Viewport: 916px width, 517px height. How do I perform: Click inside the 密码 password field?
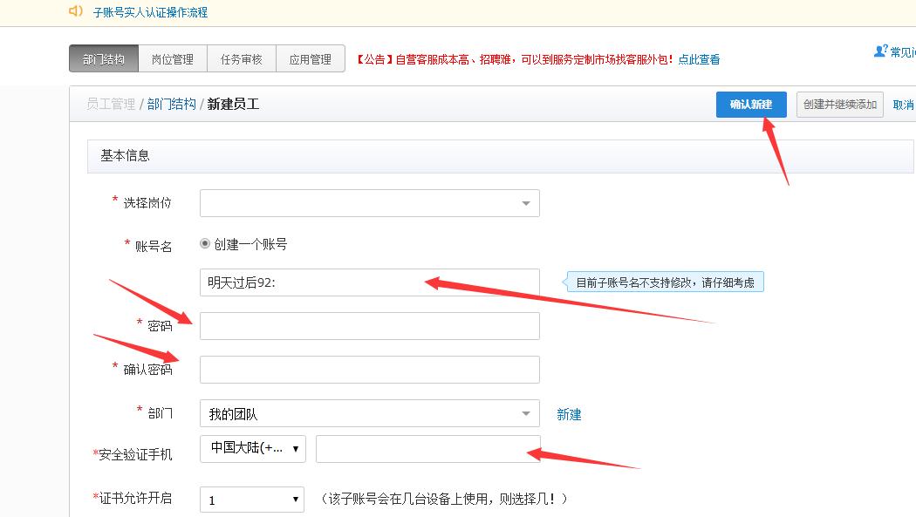click(x=366, y=325)
